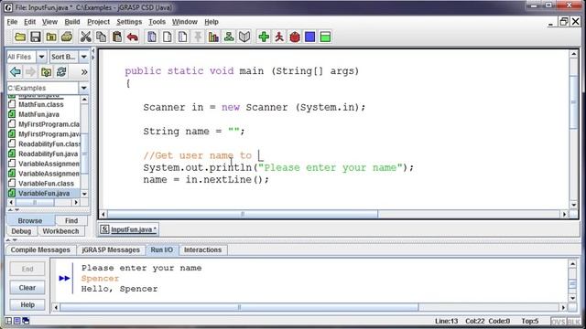586x329 pixels.
Task: Generate UML class diagram icon
Action: 229,37
